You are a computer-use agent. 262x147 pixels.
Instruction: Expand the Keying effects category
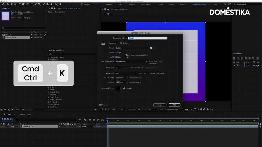click(x=52, y=87)
